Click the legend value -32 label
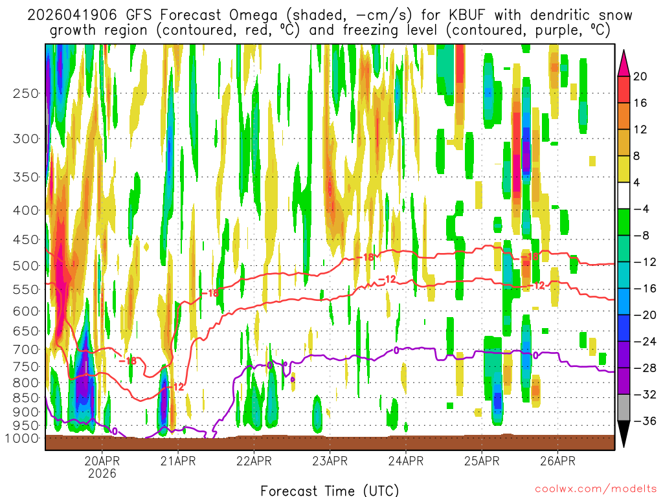The width and height of the screenshot is (663, 497). coord(644,394)
